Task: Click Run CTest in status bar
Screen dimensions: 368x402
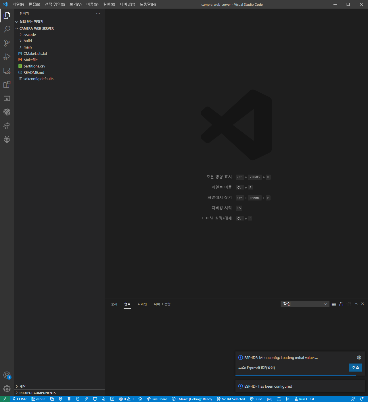Action: (304, 399)
